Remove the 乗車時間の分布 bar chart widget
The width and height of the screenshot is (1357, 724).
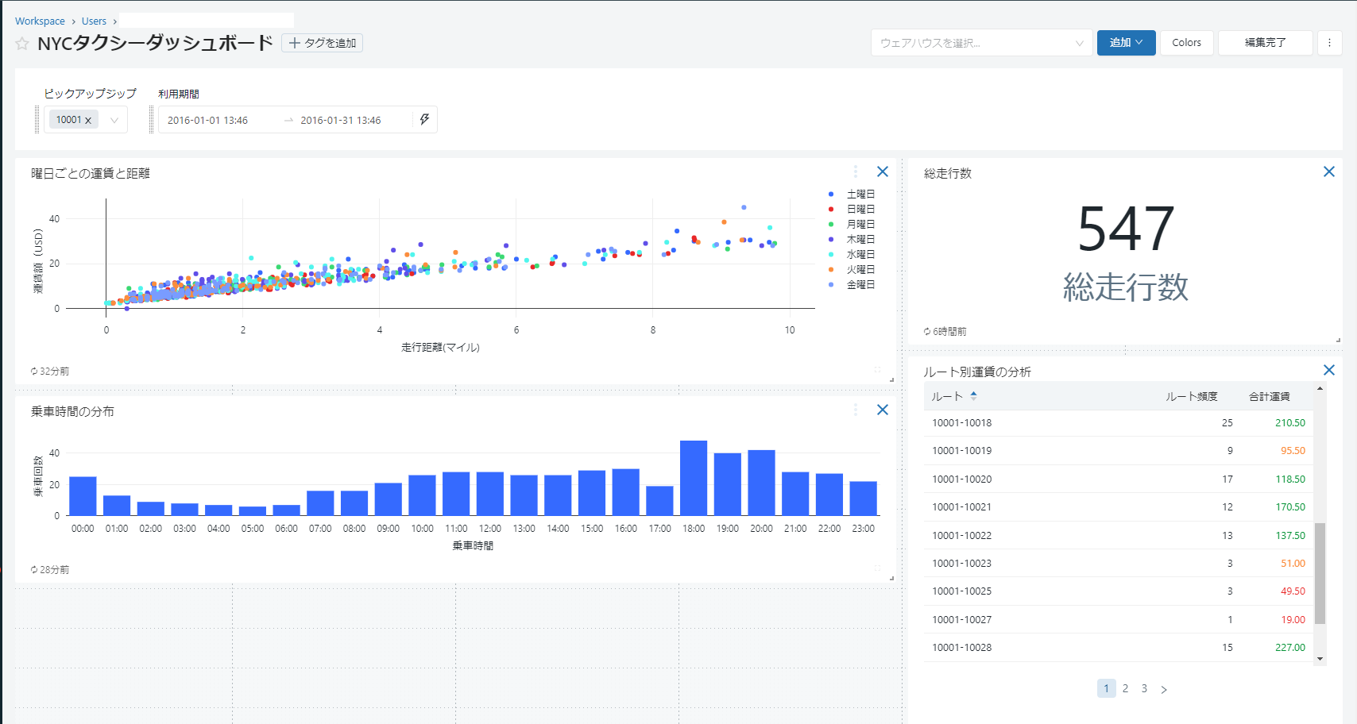click(x=882, y=410)
